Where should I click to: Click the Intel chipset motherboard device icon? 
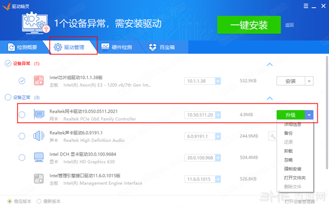point(39,81)
